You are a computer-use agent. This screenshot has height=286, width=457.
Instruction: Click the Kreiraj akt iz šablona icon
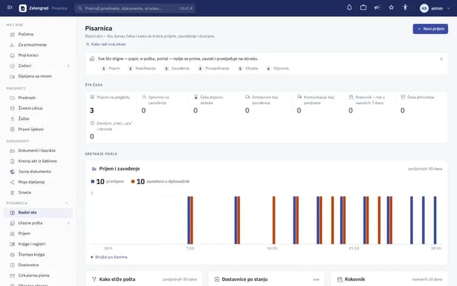pos(12,161)
